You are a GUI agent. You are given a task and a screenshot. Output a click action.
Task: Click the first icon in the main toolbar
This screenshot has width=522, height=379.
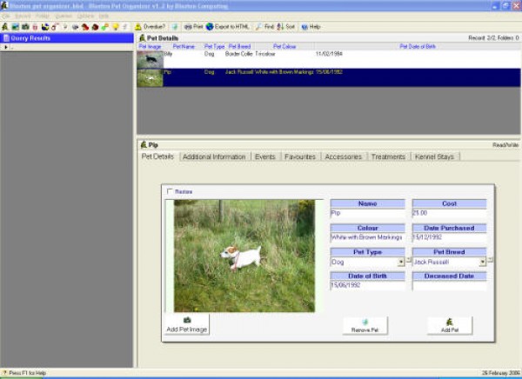coord(5,27)
